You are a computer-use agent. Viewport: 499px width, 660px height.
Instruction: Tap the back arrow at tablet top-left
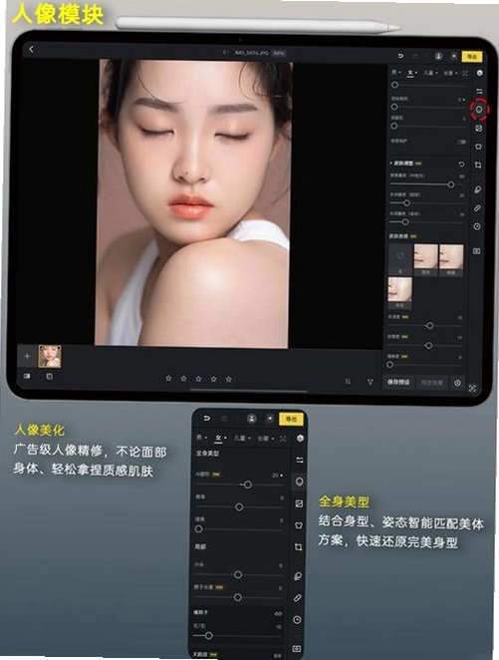[31, 49]
